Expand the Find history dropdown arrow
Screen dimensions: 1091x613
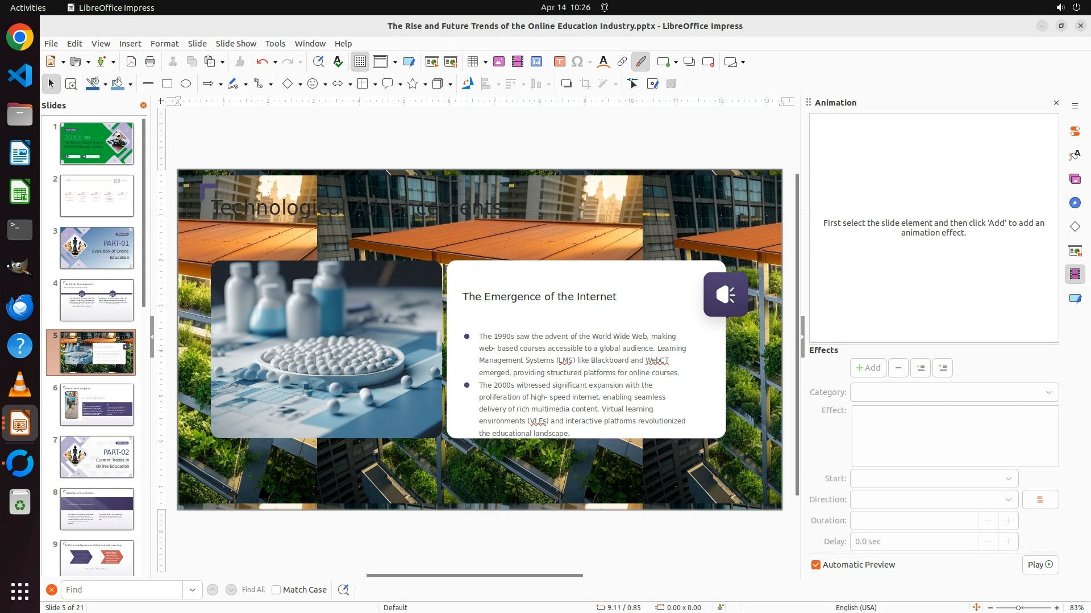click(x=192, y=590)
